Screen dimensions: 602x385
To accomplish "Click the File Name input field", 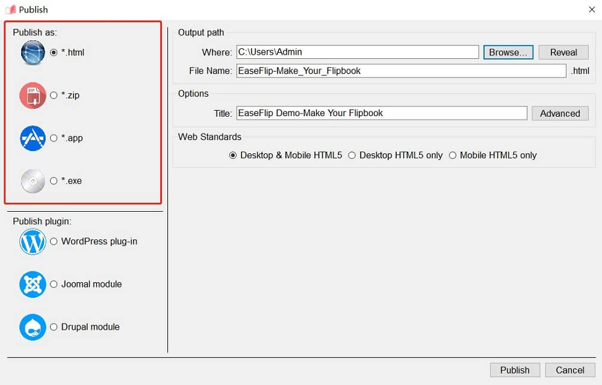I will pos(401,71).
